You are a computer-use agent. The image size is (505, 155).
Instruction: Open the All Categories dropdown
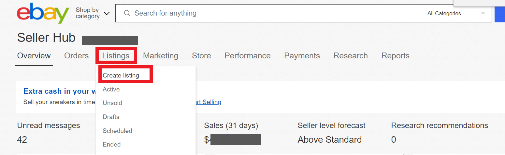[x=456, y=13]
